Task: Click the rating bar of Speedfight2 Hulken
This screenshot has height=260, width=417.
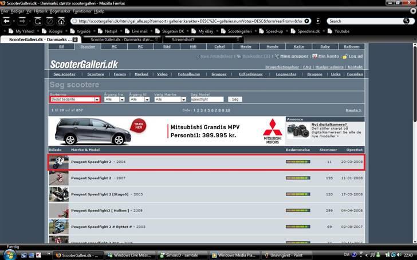Action: (x=298, y=210)
